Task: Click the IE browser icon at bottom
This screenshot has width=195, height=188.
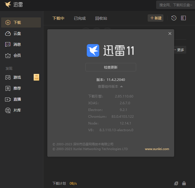Action: click(x=176, y=183)
